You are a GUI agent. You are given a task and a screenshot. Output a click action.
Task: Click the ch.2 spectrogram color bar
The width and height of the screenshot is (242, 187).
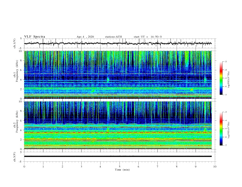point(221,129)
